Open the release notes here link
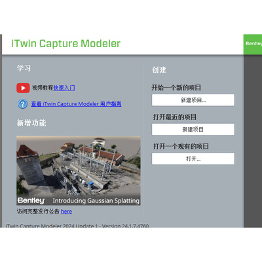Viewport: 262px width, 262px height. (66, 212)
